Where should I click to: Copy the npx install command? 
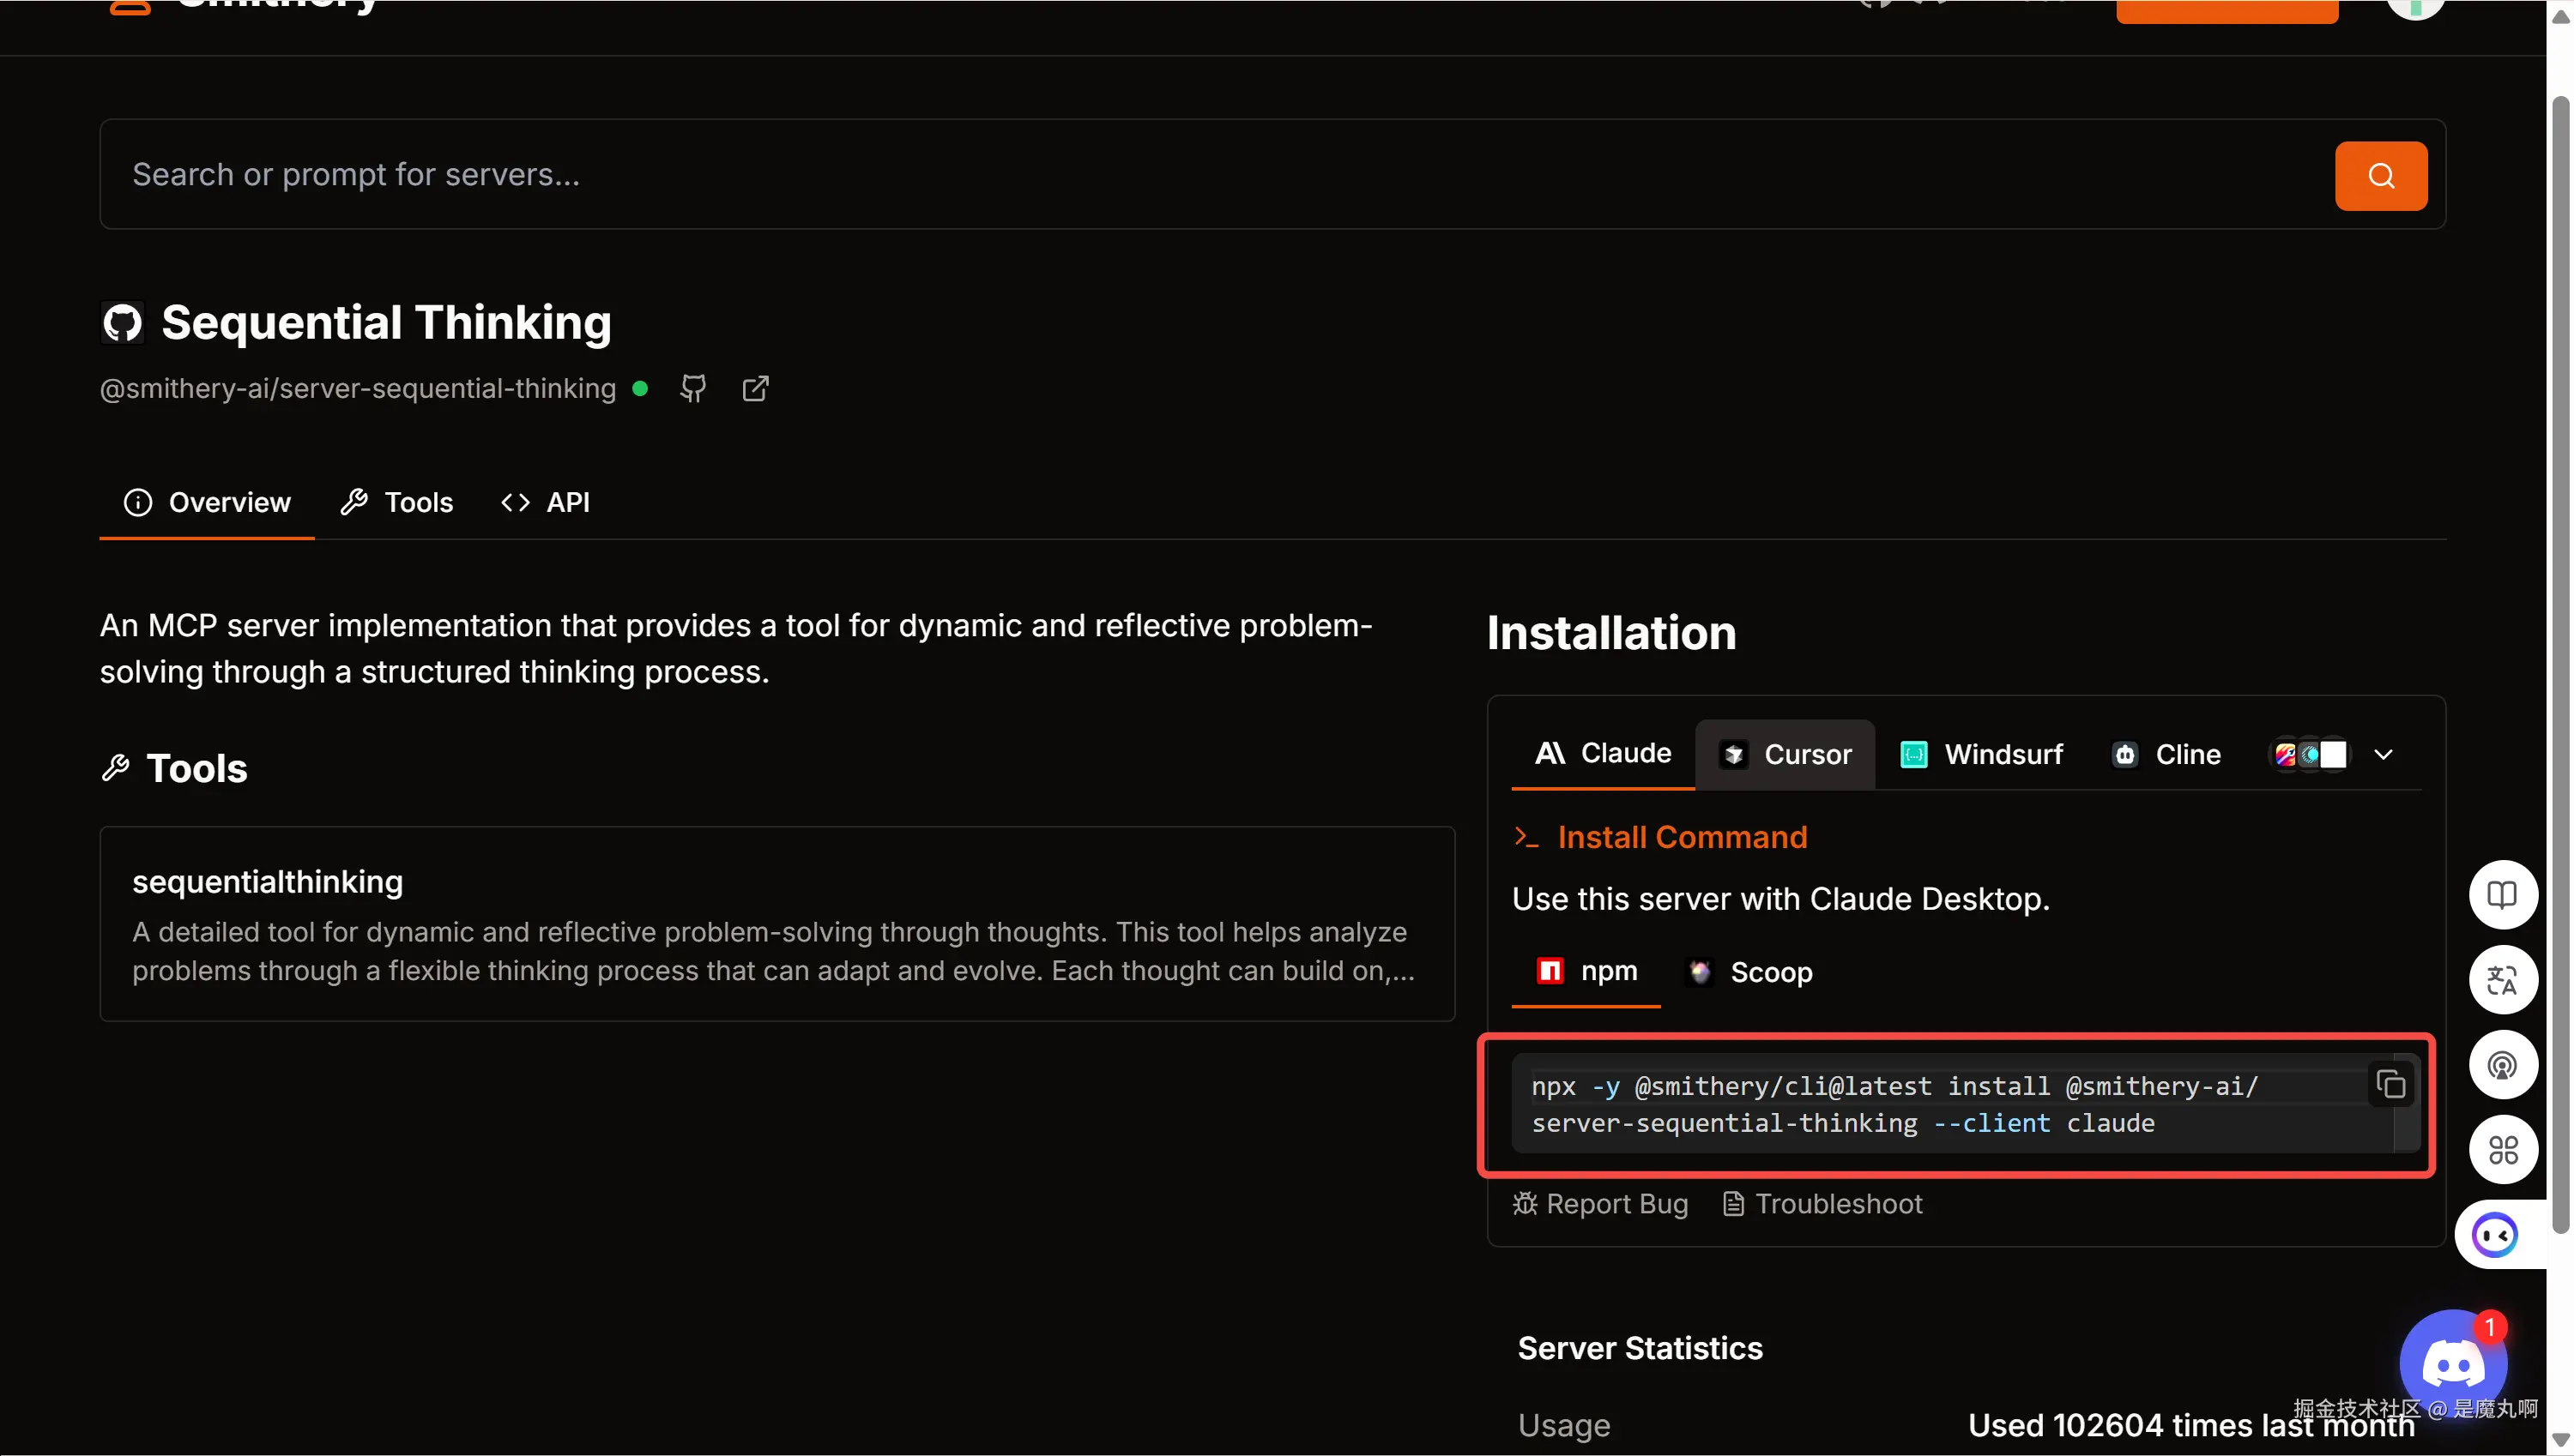pyautogui.click(x=2390, y=1084)
